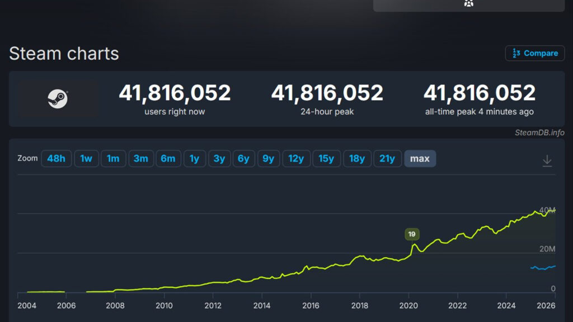This screenshot has height=322, width=573.
Task: Set the zoom to 21y
Action: click(x=387, y=159)
